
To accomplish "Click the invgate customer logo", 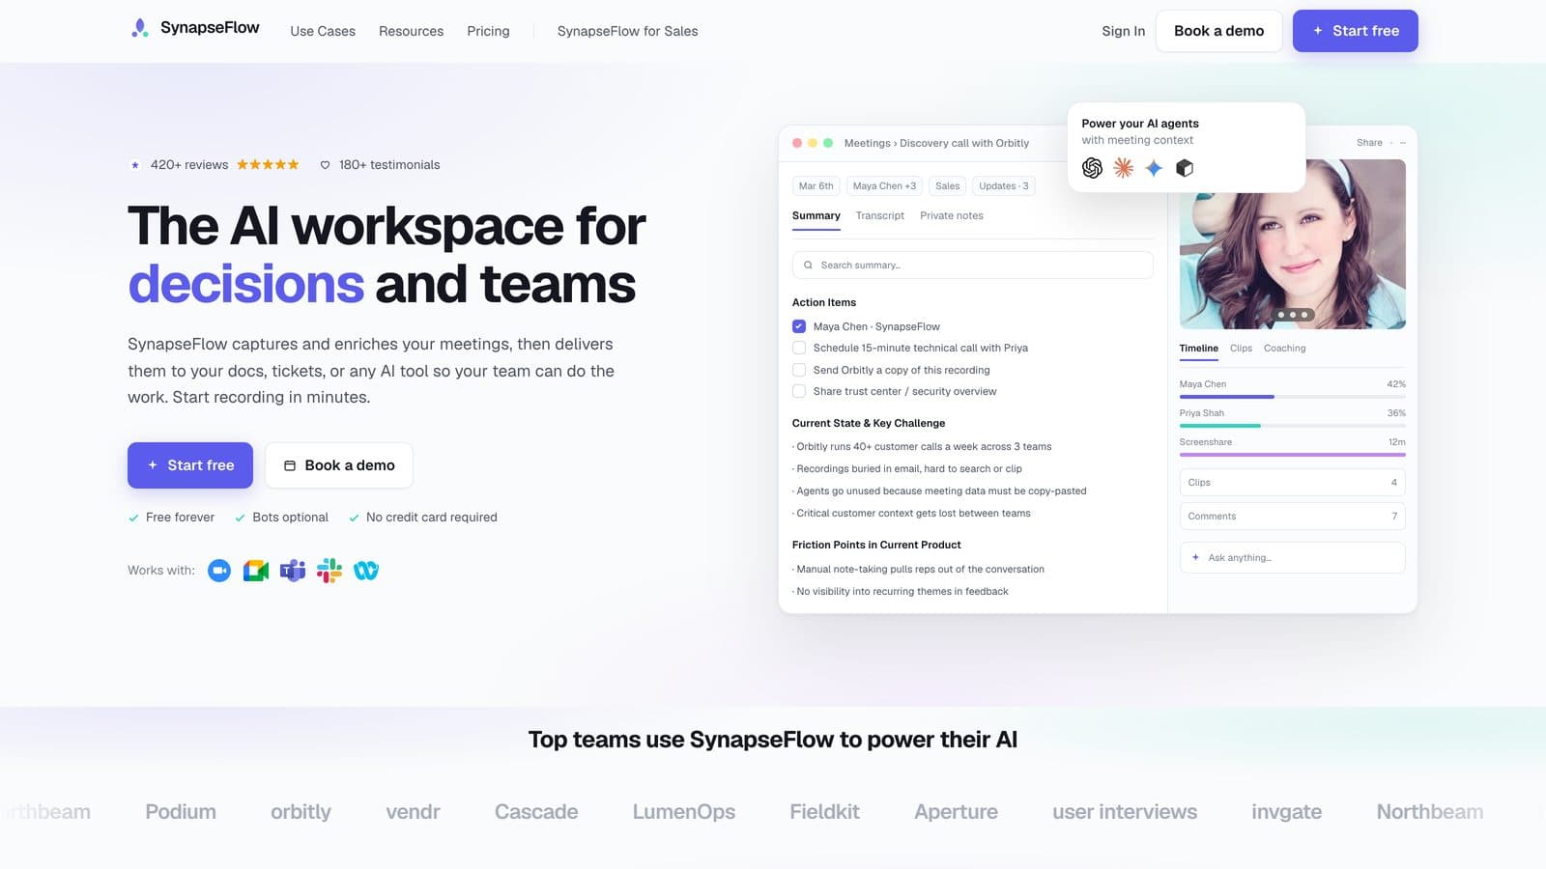I will point(1286,812).
